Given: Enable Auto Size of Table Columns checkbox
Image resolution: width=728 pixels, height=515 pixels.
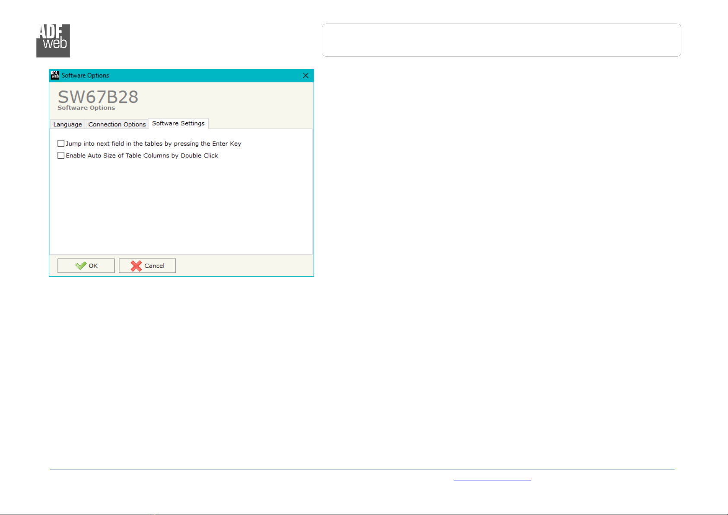Looking at the screenshot, I should click(x=61, y=156).
